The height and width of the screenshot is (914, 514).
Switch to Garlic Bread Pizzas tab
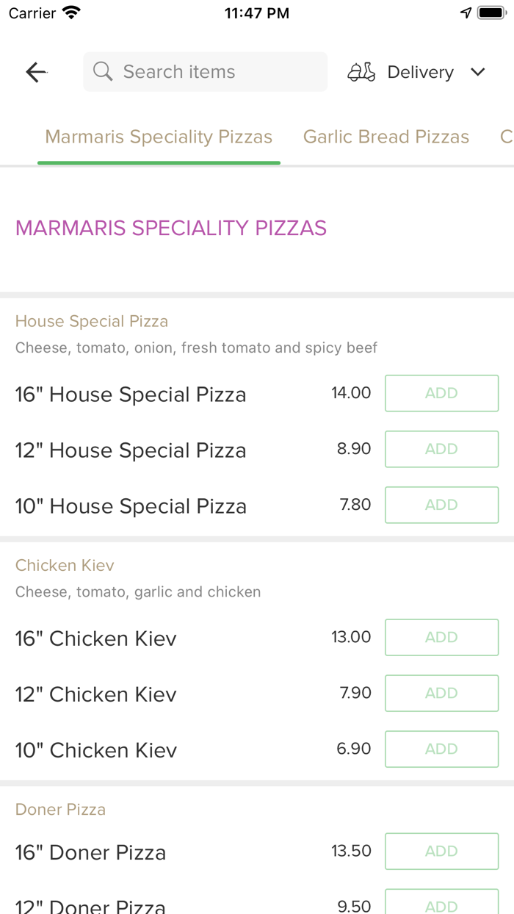(385, 137)
